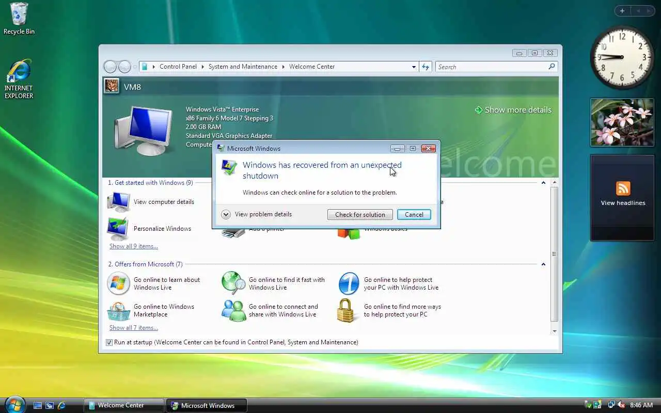Click the Show all 9 items link
This screenshot has width=661, height=413.
[x=133, y=246]
